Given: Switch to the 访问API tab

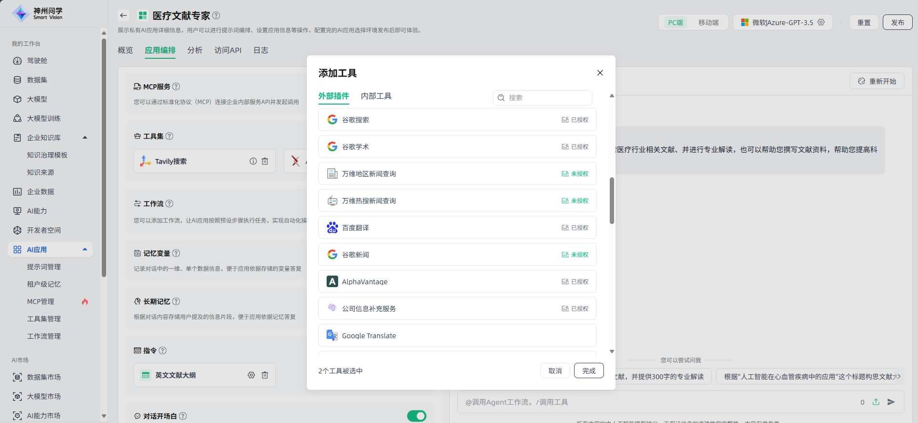Looking at the screenshot, I should tap(228, 50).
